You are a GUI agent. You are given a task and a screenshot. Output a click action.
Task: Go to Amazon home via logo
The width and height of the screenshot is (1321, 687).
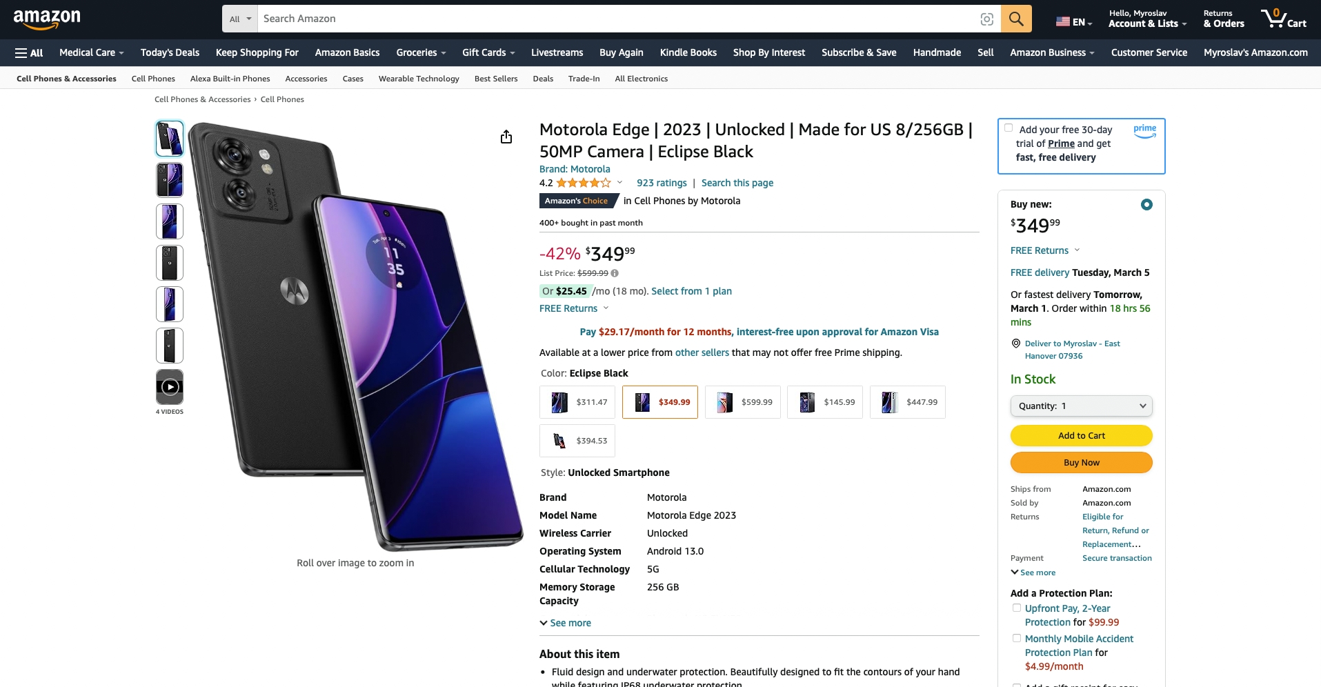47,19
